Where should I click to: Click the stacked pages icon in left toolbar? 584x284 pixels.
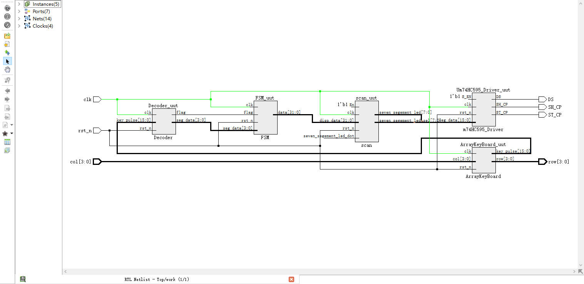pos(7,150)
